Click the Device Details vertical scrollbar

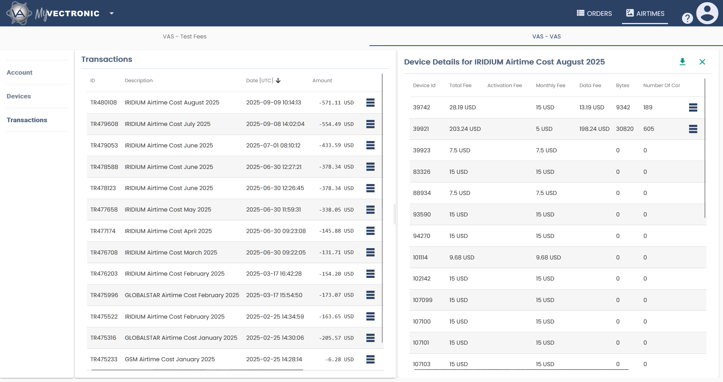(x=705, y=148)
